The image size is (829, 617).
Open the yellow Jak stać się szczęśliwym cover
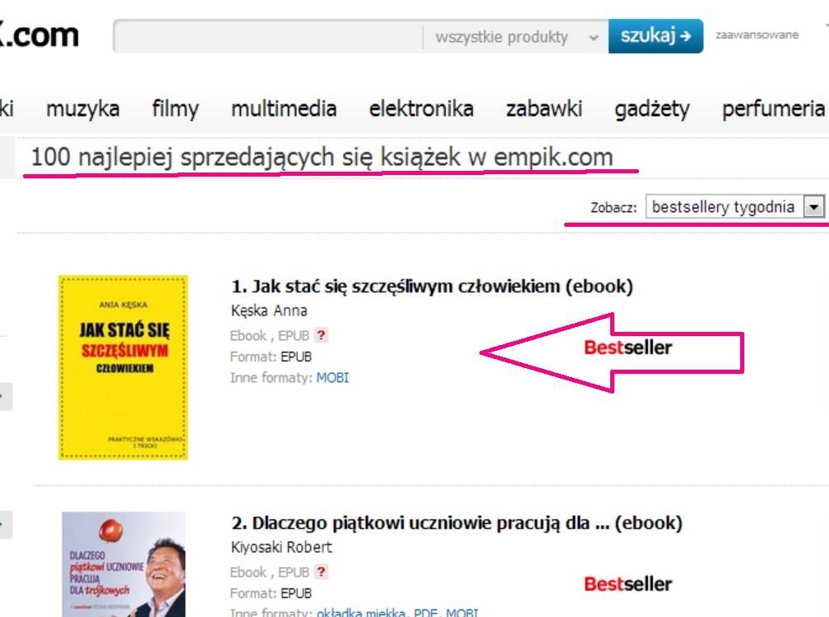(123, 367)
